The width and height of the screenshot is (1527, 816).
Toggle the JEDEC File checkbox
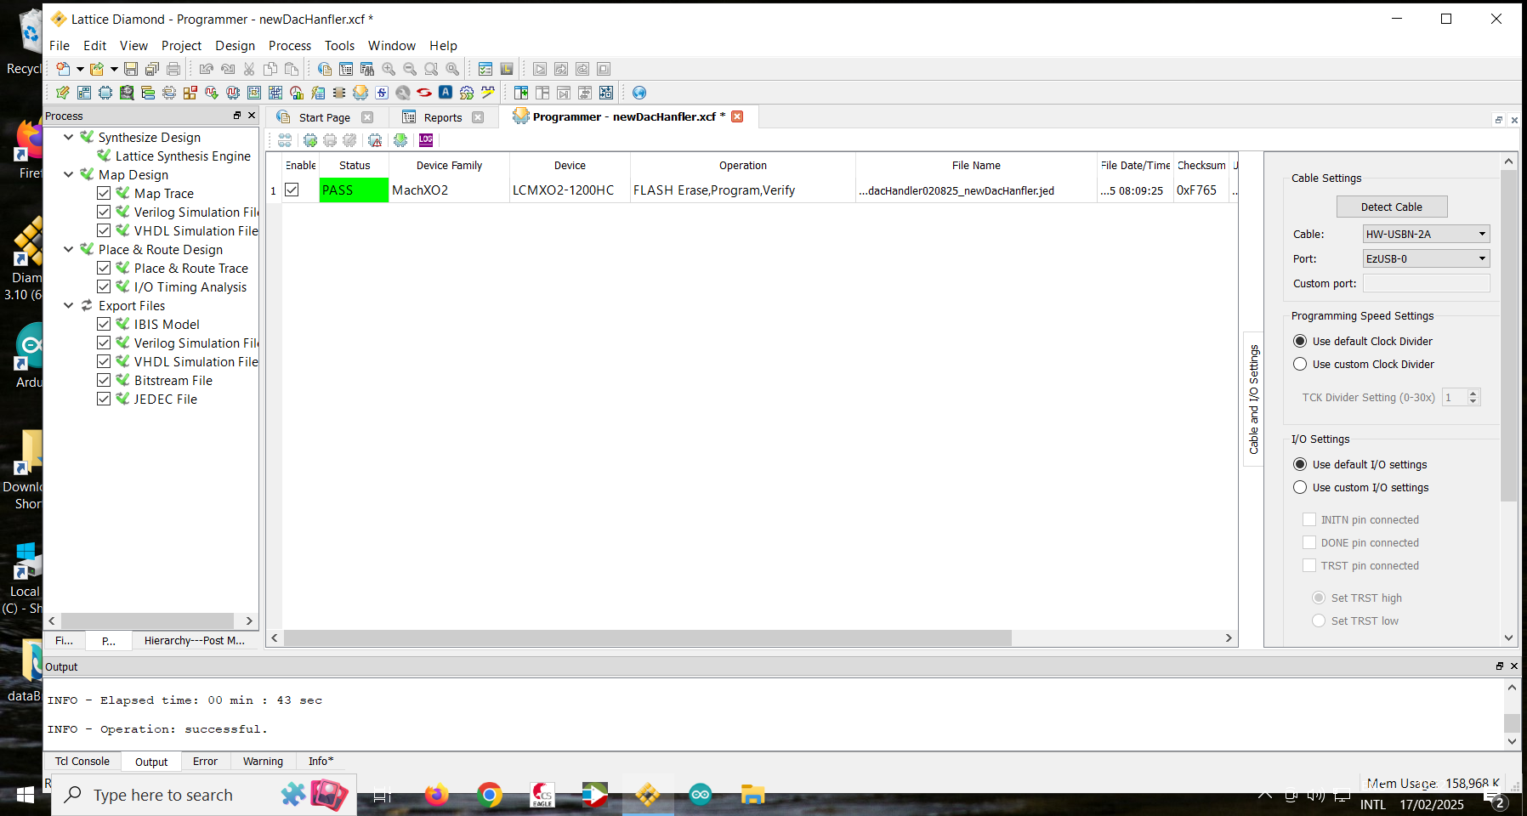104,399
